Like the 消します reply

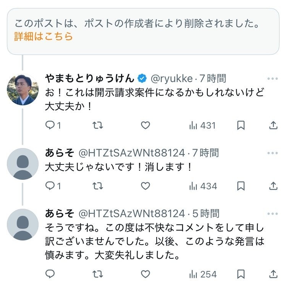[145, 186]
